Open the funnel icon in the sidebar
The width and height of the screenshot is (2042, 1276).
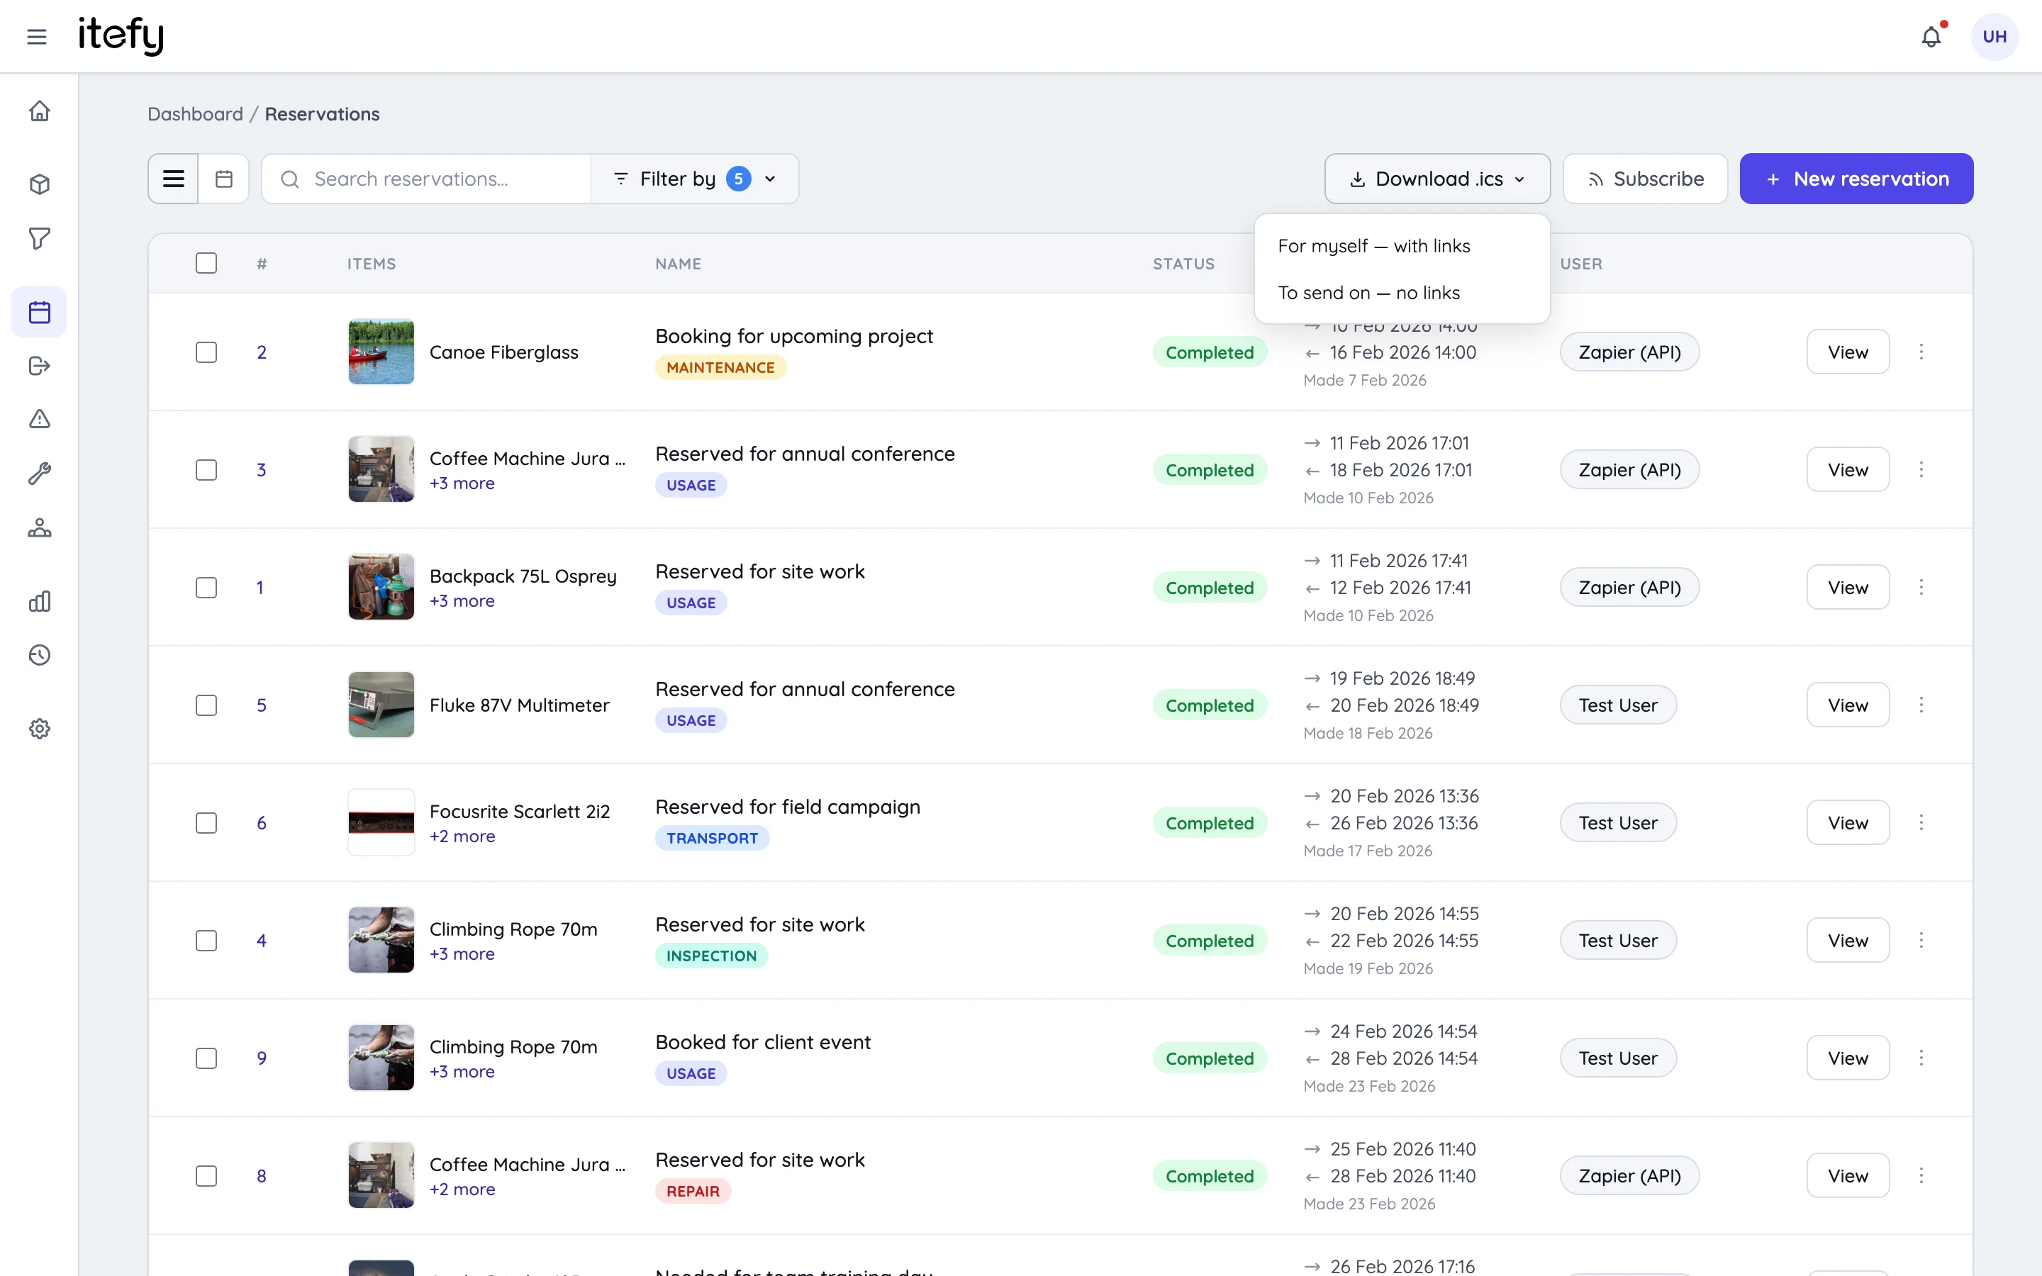coord(40,239)
